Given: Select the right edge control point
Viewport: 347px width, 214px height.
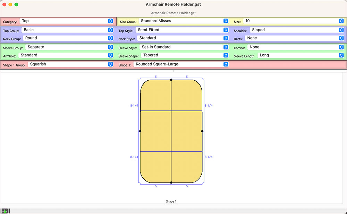Looking at the screenshot, I should click(x=202, y=131).
